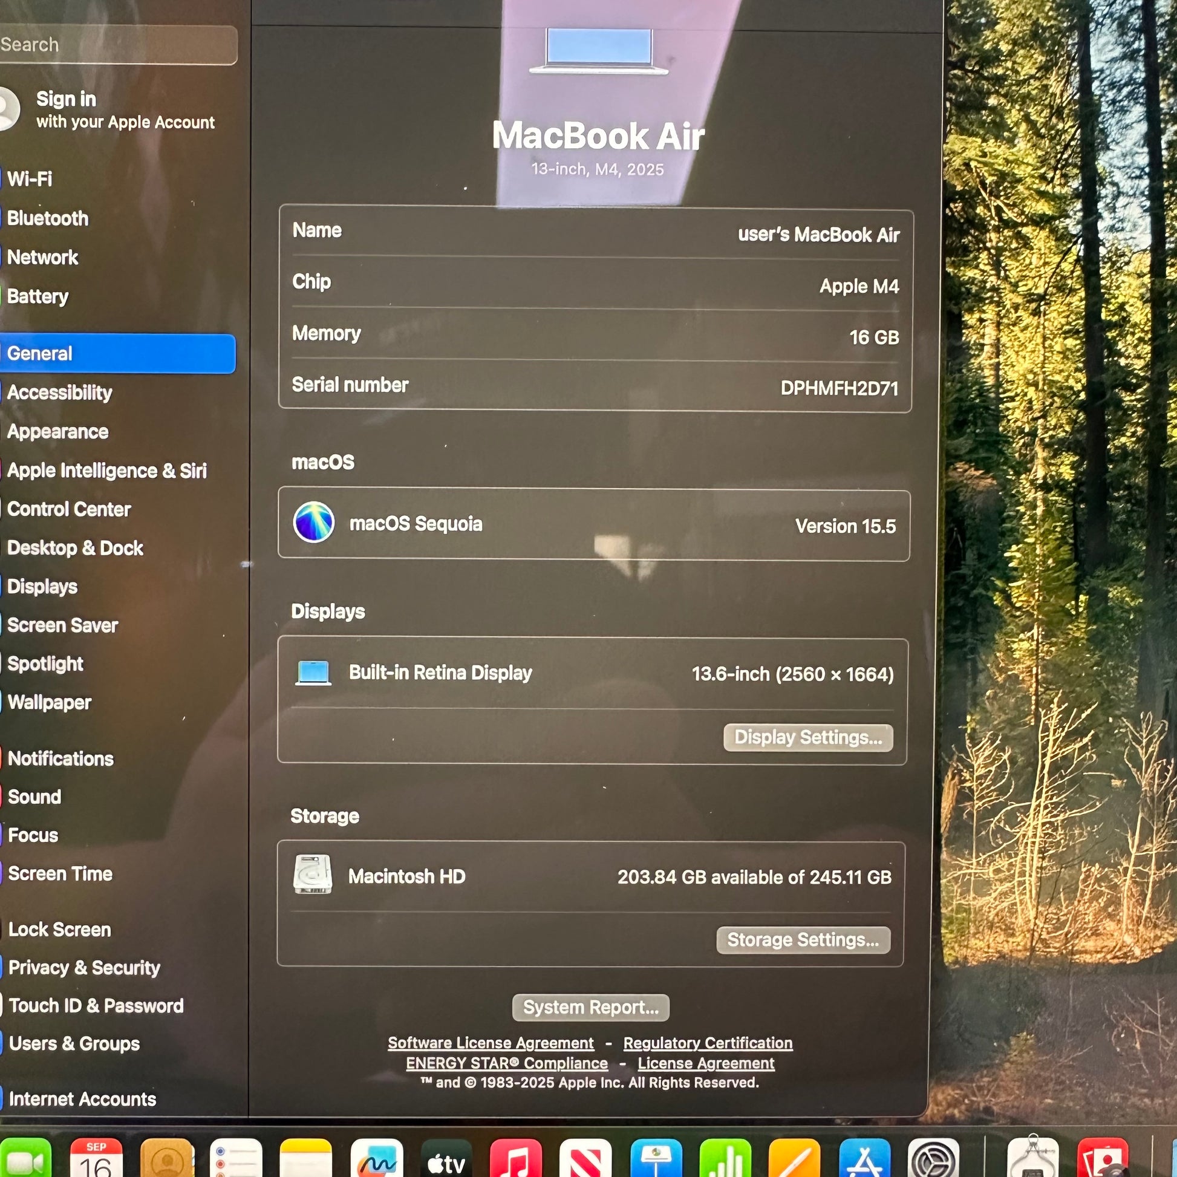Open Accessibility in the sidebar
The image size is (1177, 1177).
60,393
